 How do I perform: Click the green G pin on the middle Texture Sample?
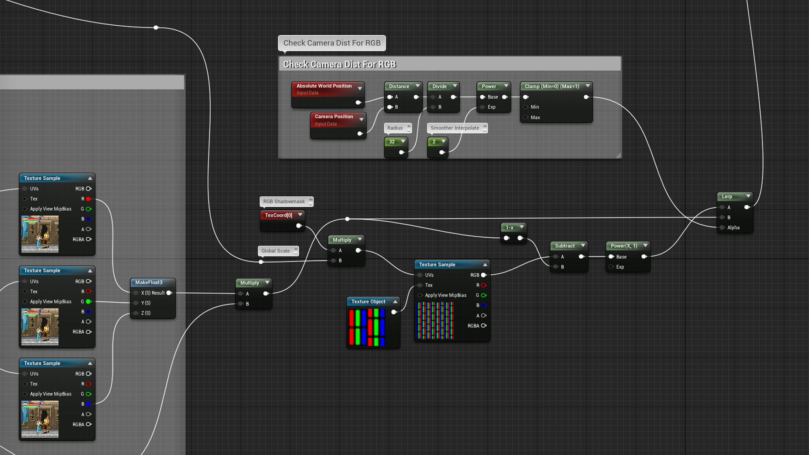88,302
